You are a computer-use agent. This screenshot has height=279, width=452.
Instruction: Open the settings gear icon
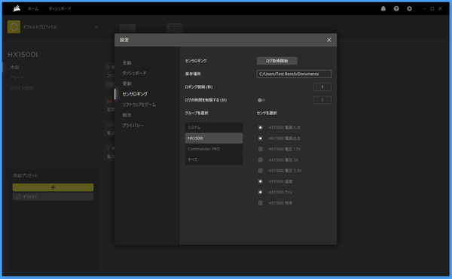(x=409, y=8)
